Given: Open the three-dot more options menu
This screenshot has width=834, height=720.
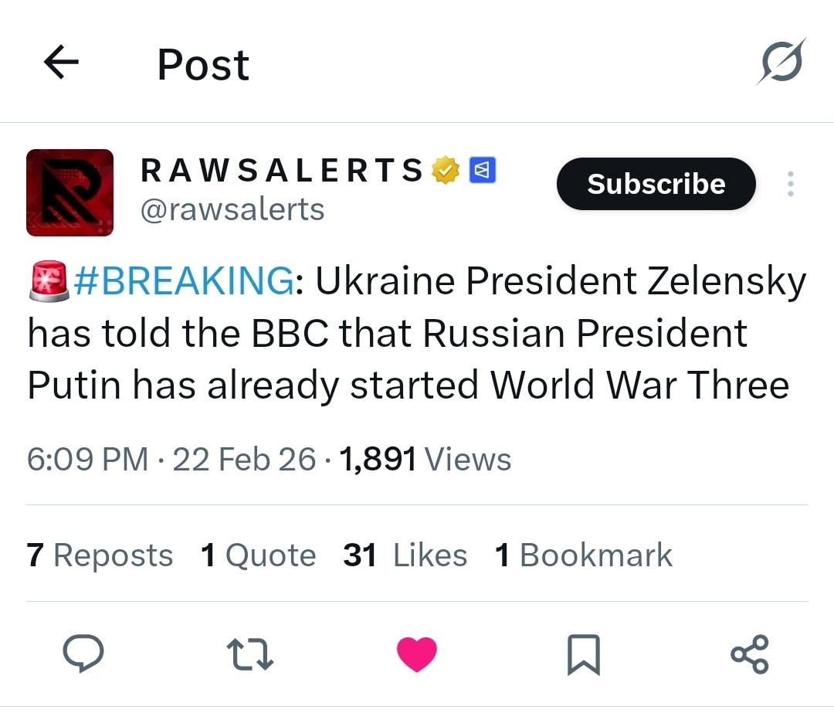Looking at the screenshot, I should click(x=790, y=184).
